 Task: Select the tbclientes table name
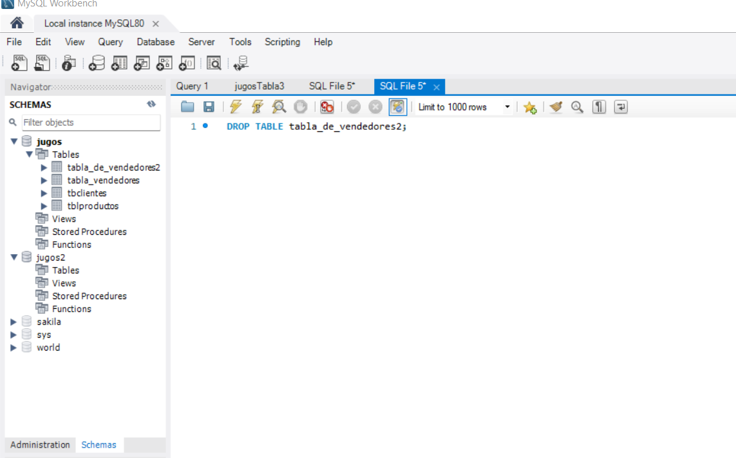point(87,193)
